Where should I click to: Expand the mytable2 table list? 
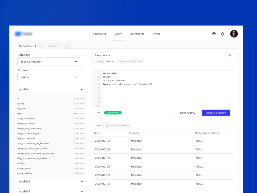pyautogui.click(x=81, y=181)
